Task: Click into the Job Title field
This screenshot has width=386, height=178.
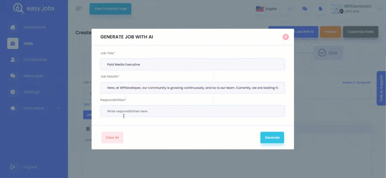Action: point(193,64)
